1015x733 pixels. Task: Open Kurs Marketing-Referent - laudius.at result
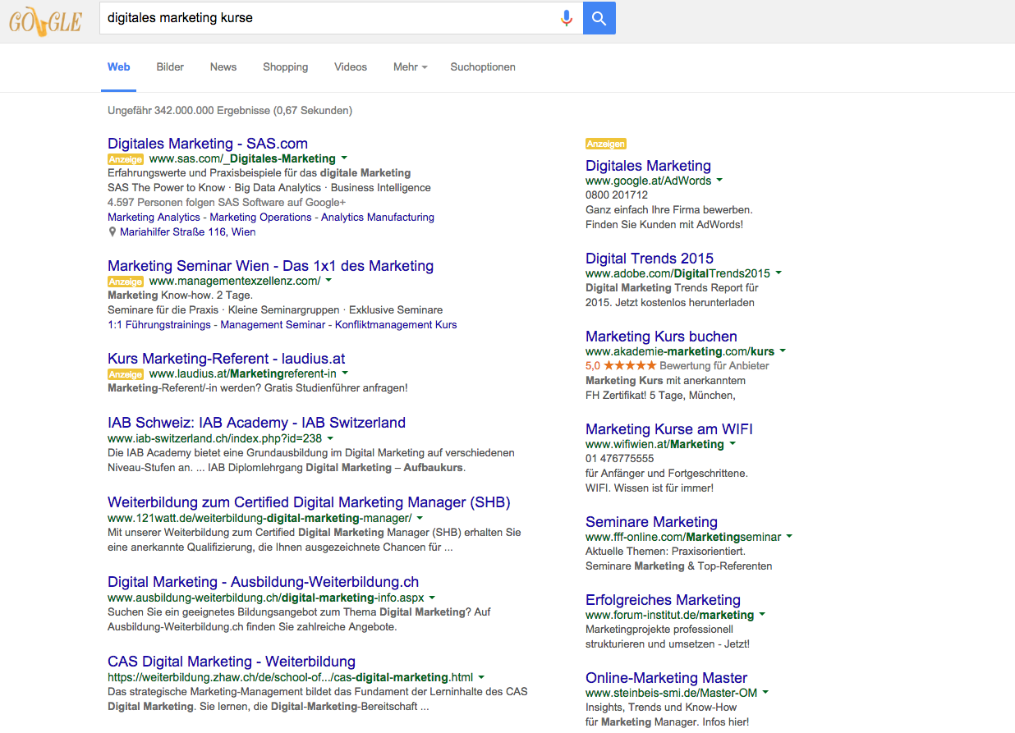pos(226,359)
